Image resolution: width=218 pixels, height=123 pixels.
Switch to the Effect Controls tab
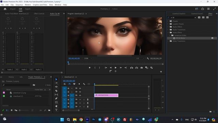(39, 14)
